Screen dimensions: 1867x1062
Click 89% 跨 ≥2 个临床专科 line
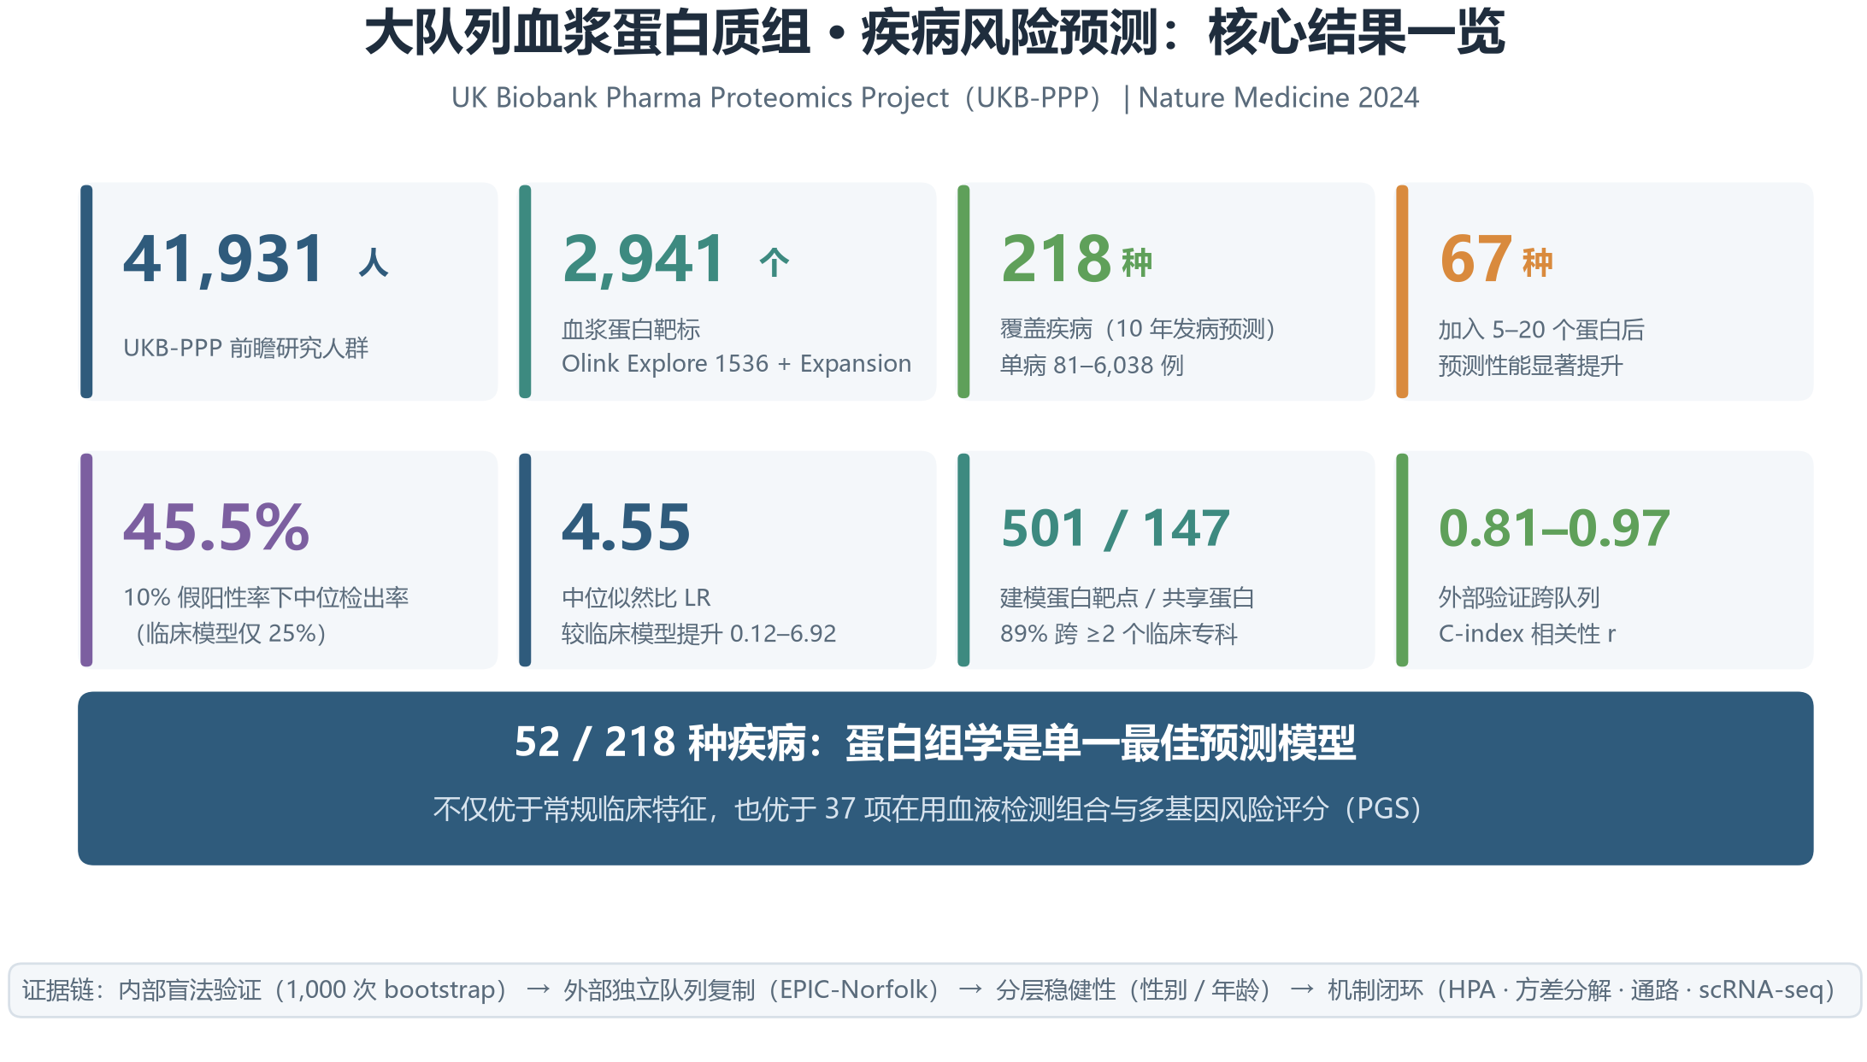click(1118, 633)
